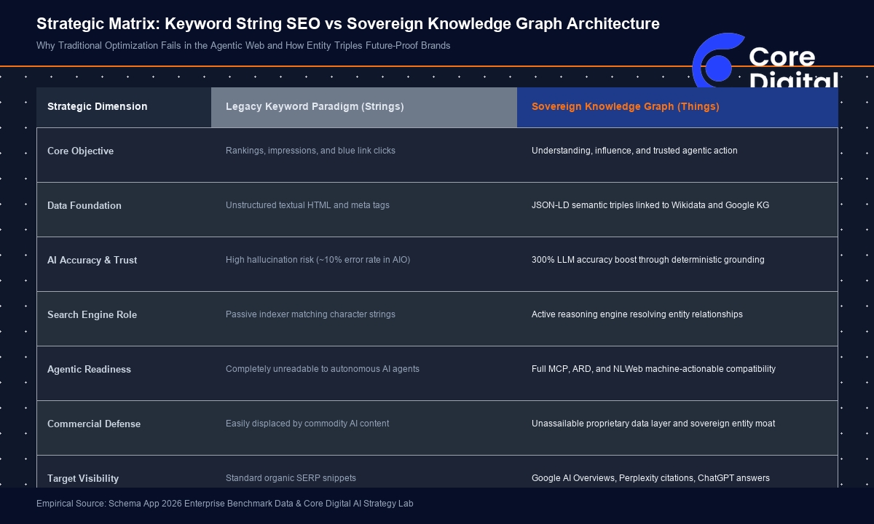Click the 'Core Digital' logo text
This screenshot has height=524, width=874.
[x=793, y=67]
